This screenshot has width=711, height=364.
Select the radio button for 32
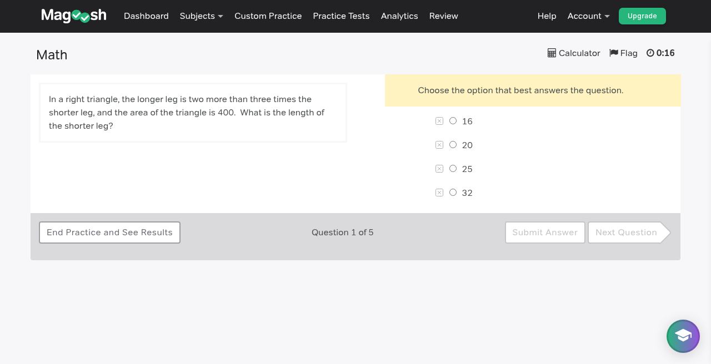click(453, 192)
